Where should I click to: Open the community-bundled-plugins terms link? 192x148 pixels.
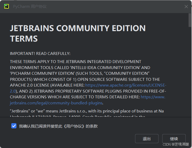[x=56, y=103]
